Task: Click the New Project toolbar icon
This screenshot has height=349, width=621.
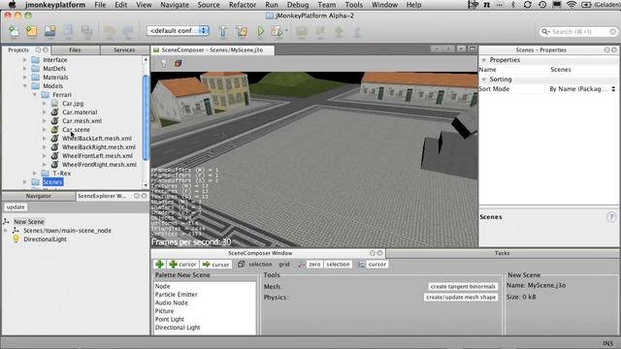Action: coord(32,31)
